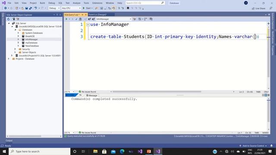This screenshot has height=155, width=276.
Task: Expand the NewDataBase node
Action: pos(18,46)
